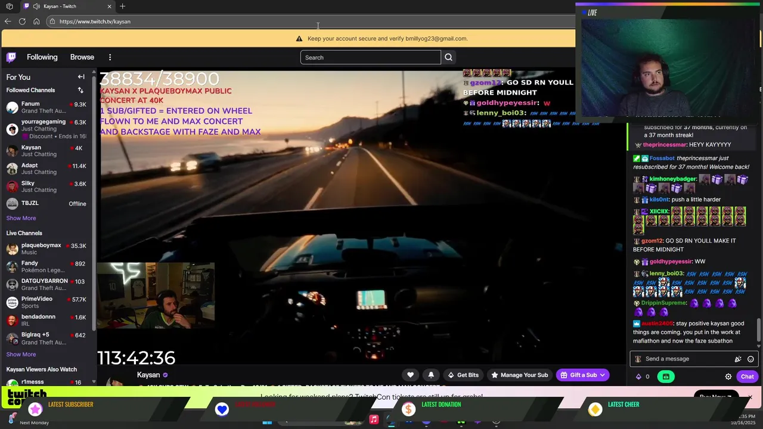Image resolution: width=763 pixels, height=429 pixels.
Task: Click the browser home icon
Action: [x=36, y=21]
